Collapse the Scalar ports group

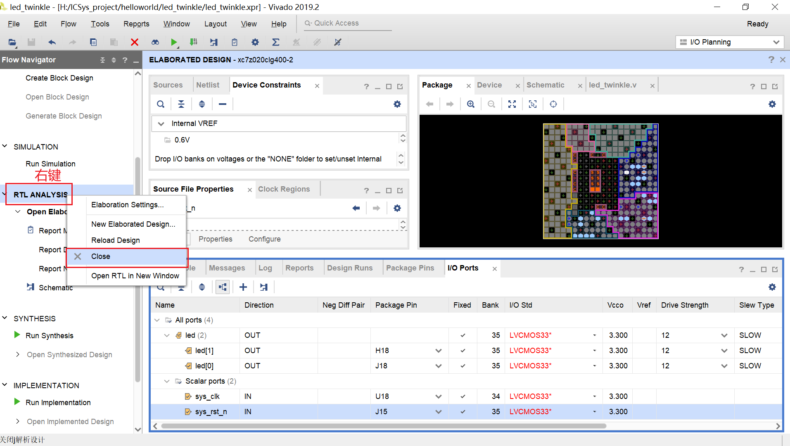coord(167,381)
